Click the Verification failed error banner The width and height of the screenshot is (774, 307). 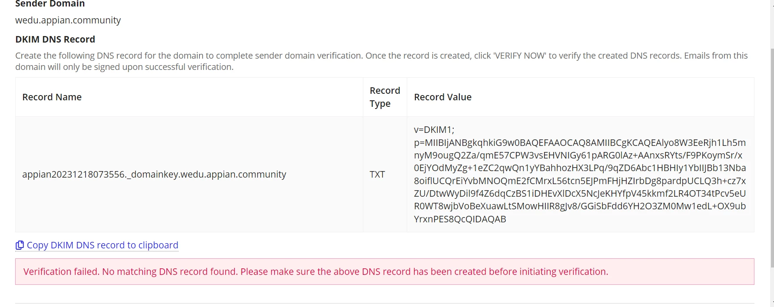click(385, 272)
